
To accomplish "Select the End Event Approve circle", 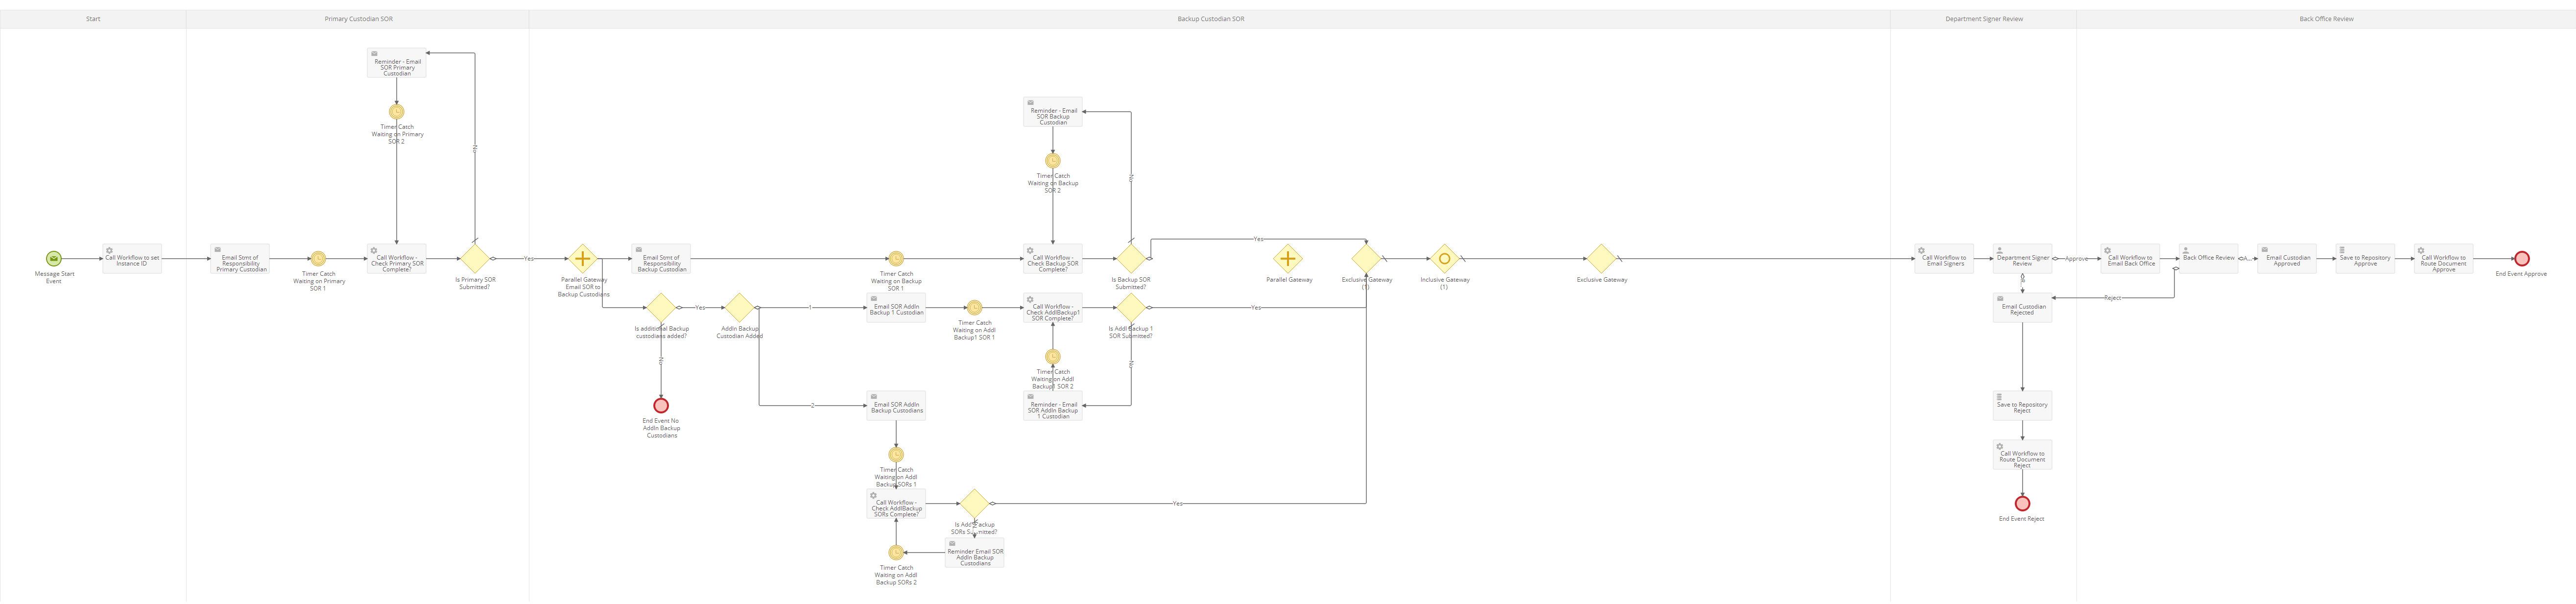I will pos(2521,259).
